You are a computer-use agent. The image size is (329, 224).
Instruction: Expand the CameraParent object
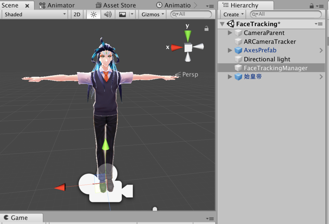point(230,33)
